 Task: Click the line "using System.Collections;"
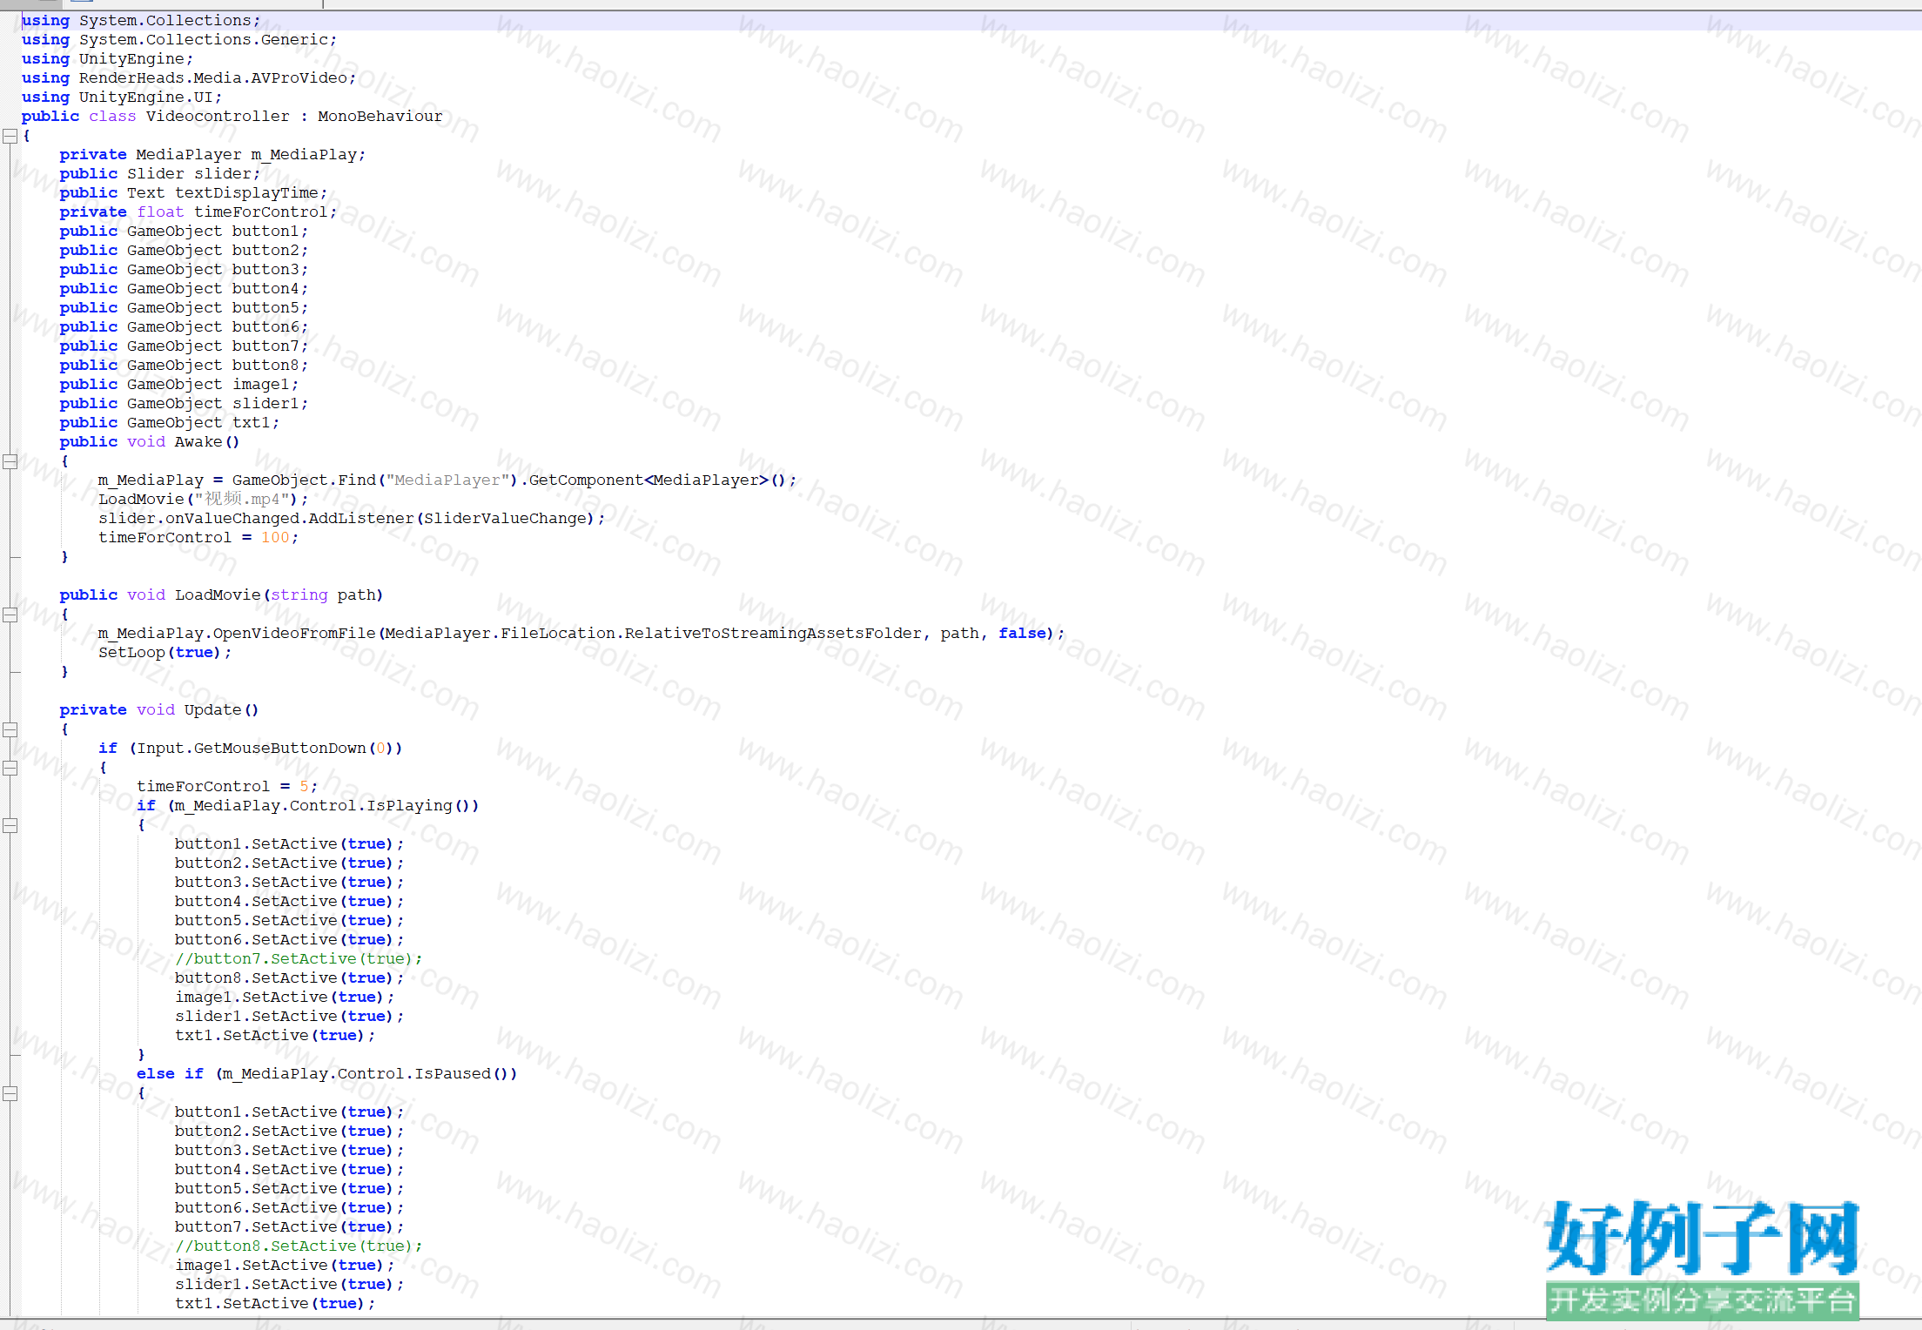(141, 21)
